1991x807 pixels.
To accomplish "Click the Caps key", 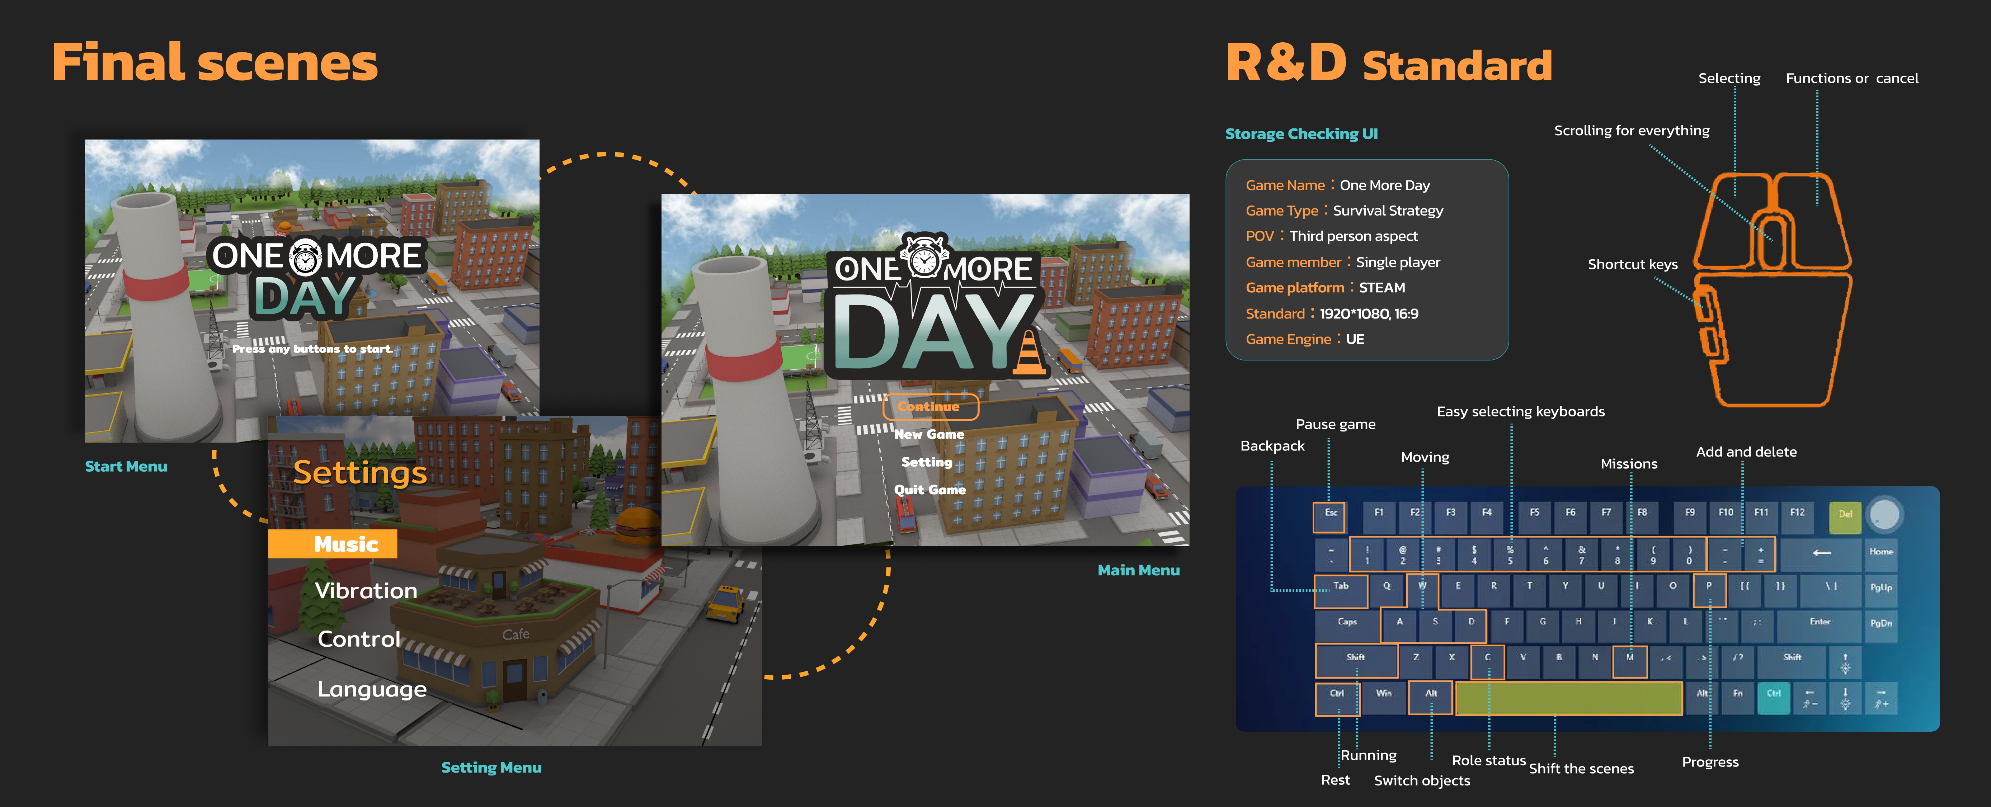I will pos(1346,626).
